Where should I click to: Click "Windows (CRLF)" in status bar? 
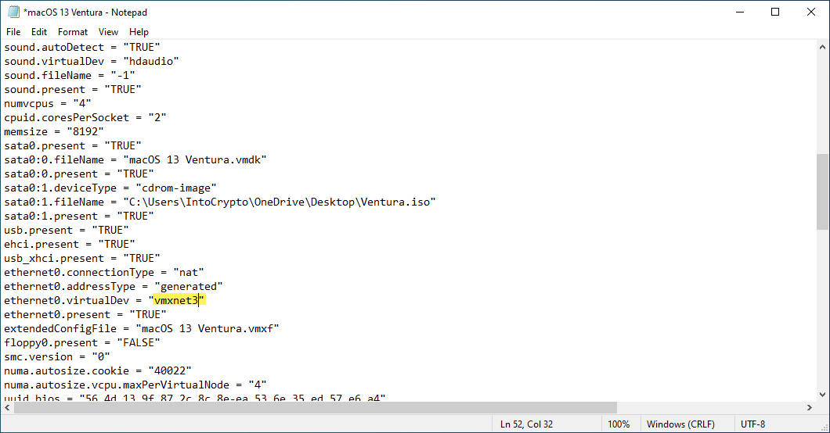coord(680,424)
